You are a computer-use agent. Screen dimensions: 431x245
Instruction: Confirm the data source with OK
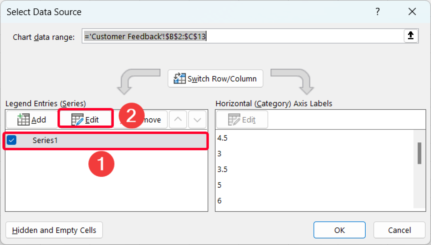tap(339, 230)
